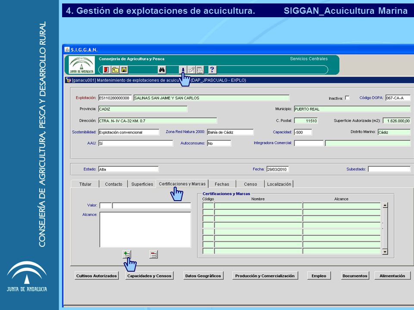Open search with the binoculars icon
414x310 pixels.
coord(162,70)
